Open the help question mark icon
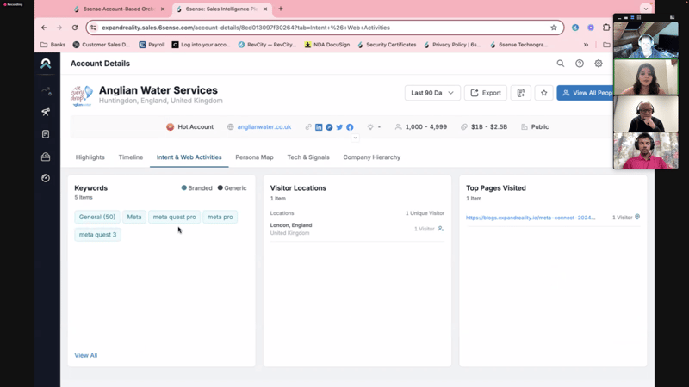Screen dimensions: 689x387 (x=580, y=64)
